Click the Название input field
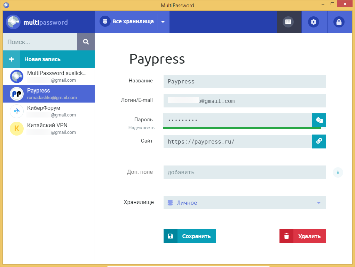The width and height of the screenshot is (355, 267). [245, 81]
